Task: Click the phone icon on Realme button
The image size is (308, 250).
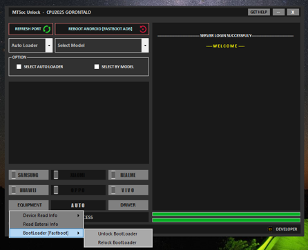Action: (113, 175)
